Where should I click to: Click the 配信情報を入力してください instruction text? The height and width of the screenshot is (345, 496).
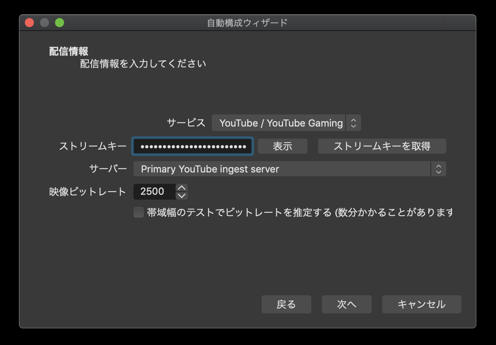point(143,64)
